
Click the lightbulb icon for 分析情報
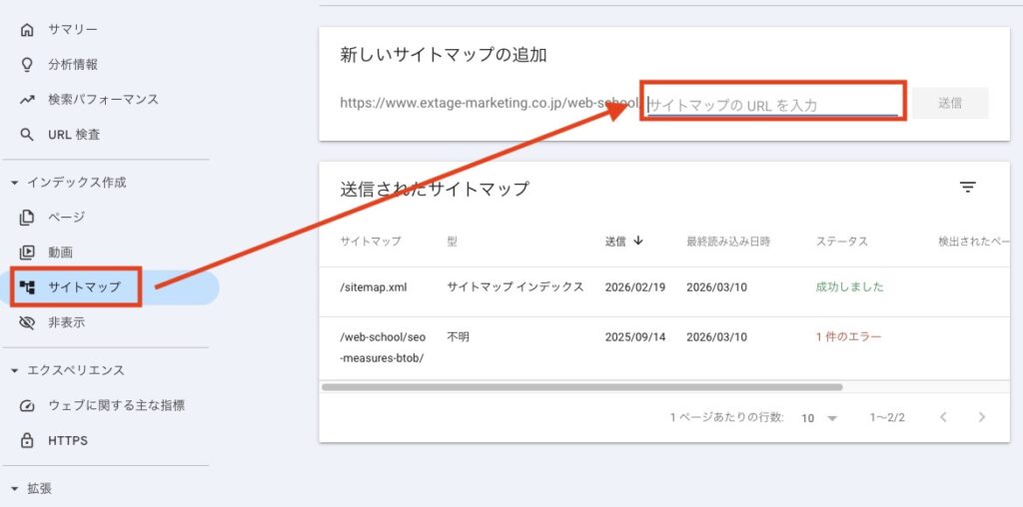[27, 65]
